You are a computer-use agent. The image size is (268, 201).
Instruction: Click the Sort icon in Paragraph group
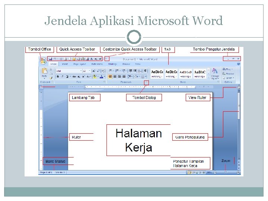(x=140, y=71)
